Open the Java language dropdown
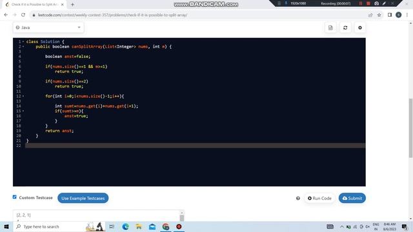Viewport: 413px width, 232px height. pyautogui.click(x=48, y=27)
